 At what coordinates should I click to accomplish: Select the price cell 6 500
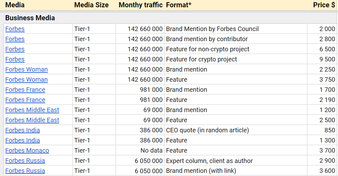(322, 49)
